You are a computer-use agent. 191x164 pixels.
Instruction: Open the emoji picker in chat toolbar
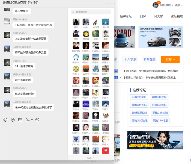[x=5, y=120]
